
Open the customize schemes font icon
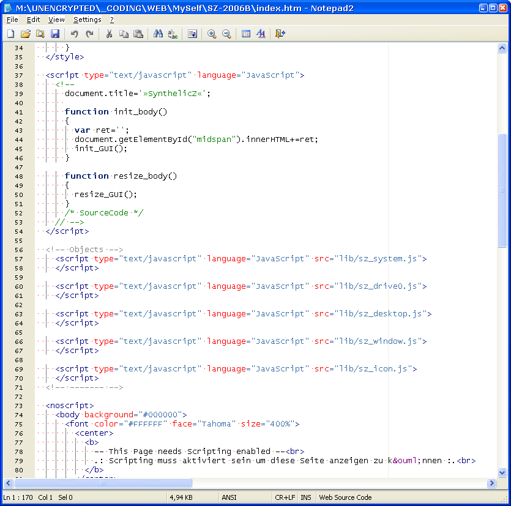(261, 34)
